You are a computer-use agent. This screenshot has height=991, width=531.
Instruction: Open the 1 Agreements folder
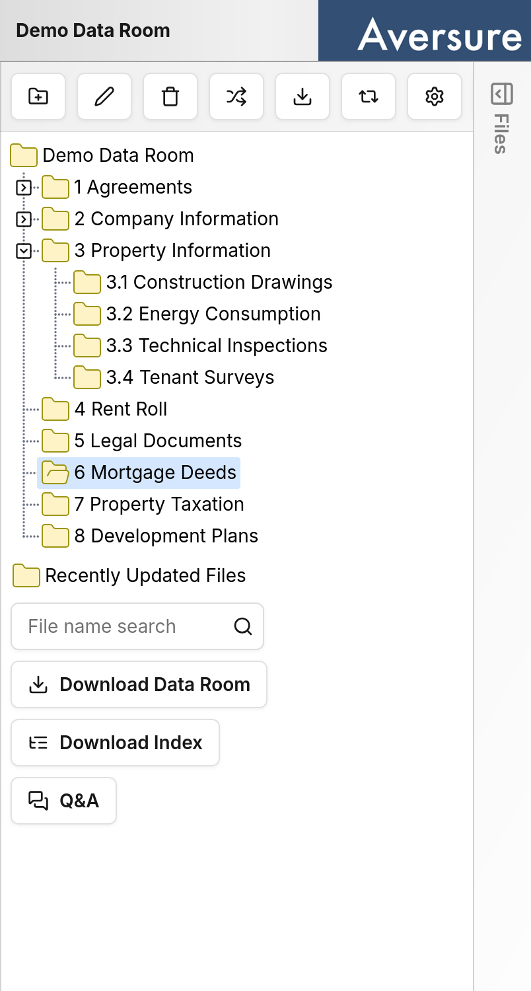(118, 188)
